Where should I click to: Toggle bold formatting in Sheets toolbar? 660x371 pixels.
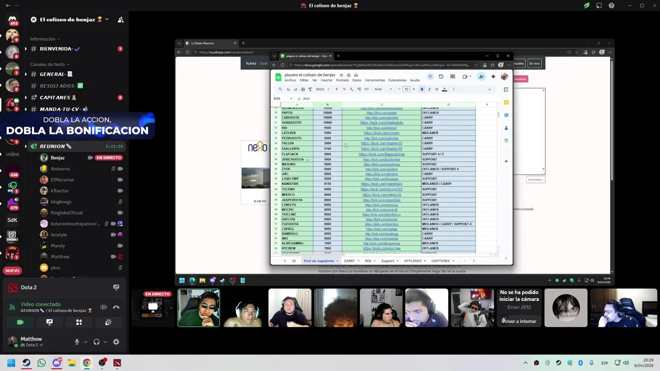point(422,89)
